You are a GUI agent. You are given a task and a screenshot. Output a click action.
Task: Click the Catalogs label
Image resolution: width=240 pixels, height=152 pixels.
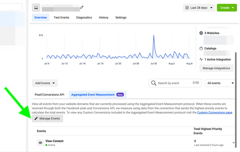[210, 49]
